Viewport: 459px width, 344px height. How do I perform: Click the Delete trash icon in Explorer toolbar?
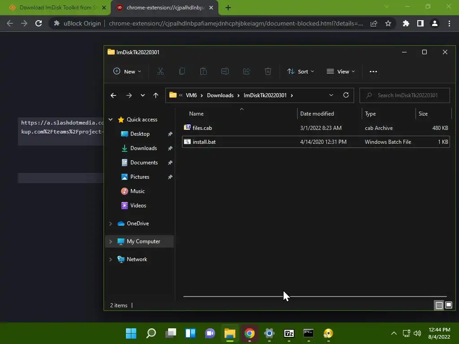pos(268,71)
